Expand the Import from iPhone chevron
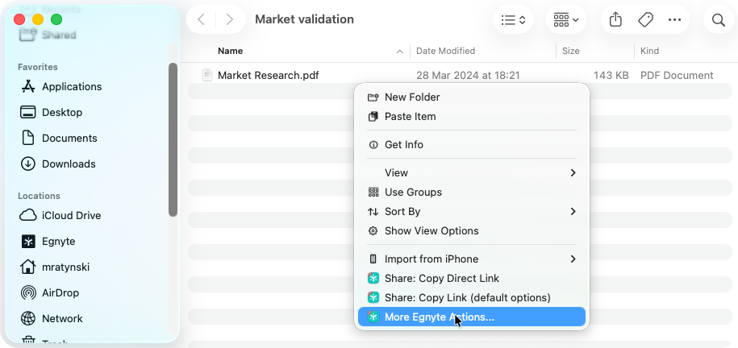Screen dimensions: 738x348 [573, 259]
